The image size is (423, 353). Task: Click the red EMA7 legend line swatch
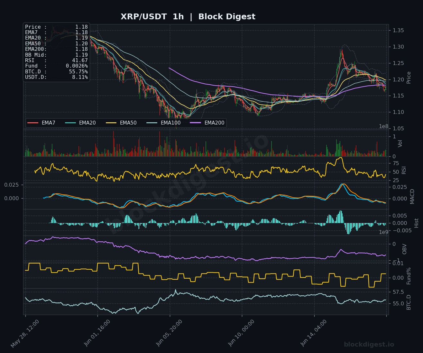click(33, 123)
